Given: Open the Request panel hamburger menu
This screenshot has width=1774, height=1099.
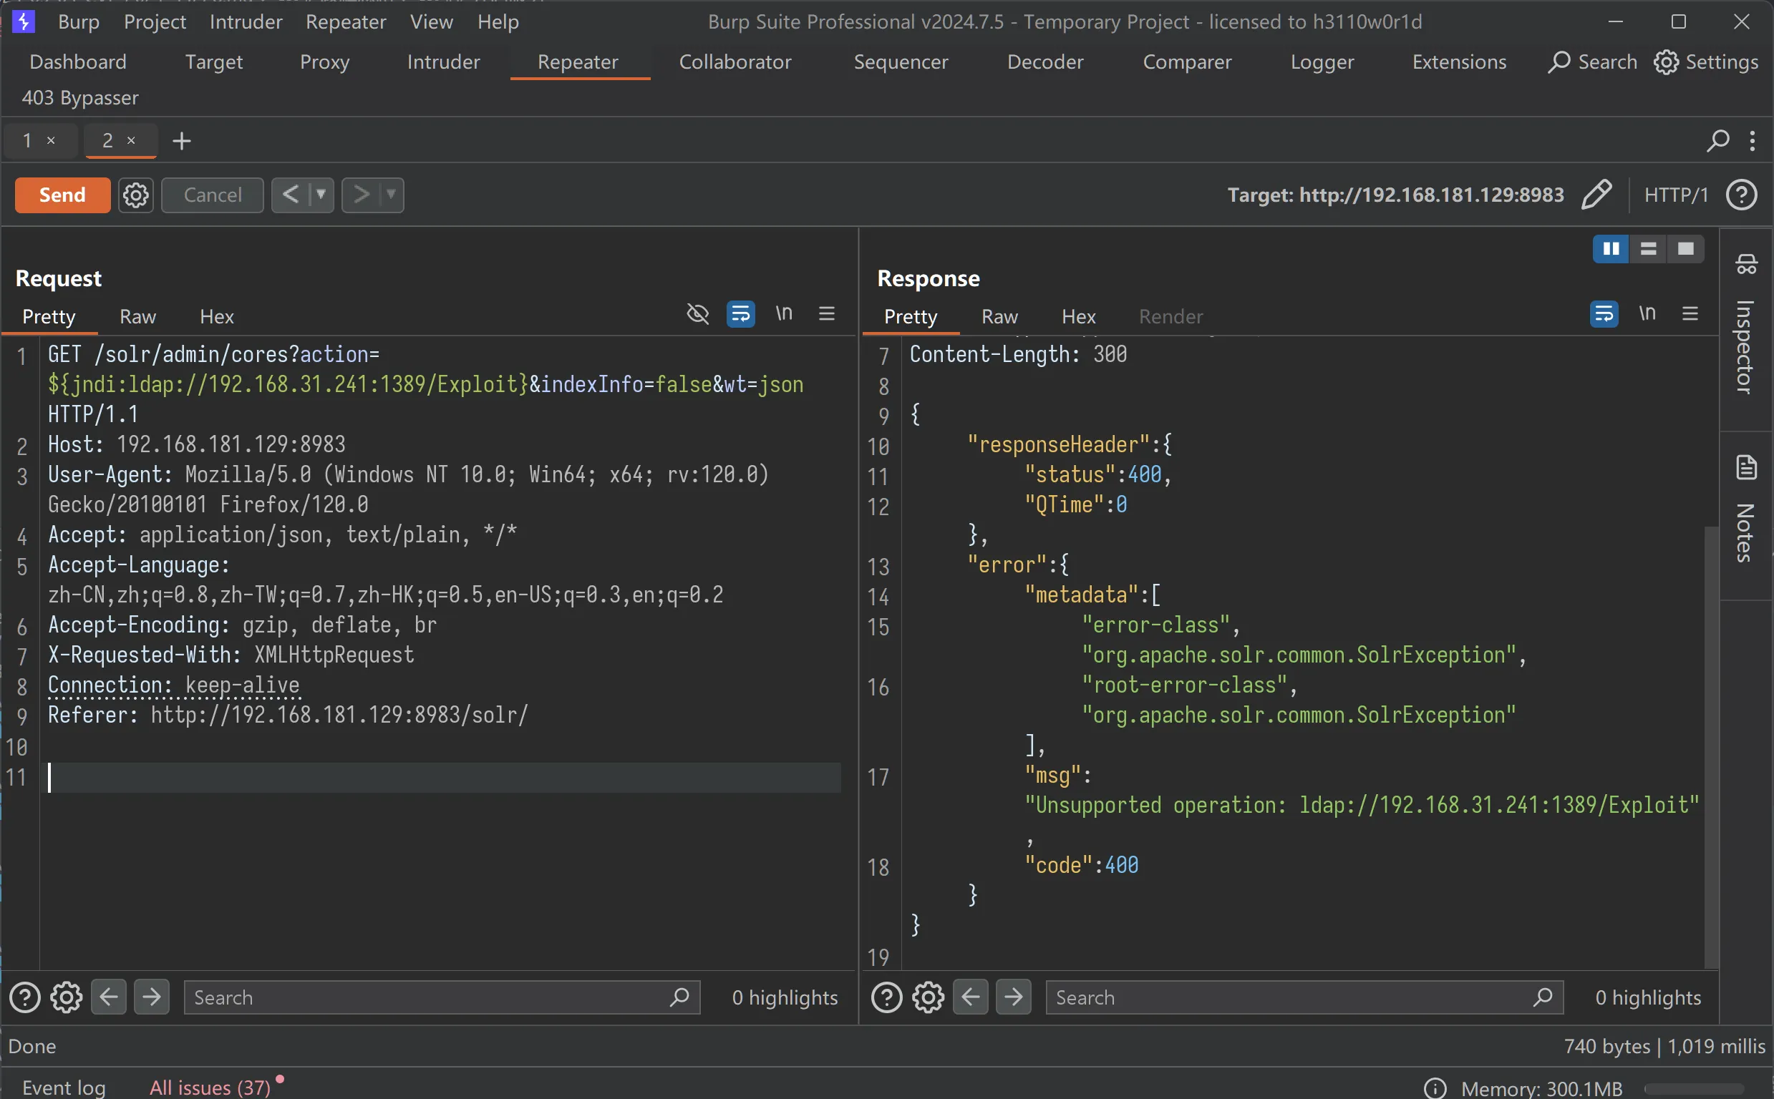Looking at the screenshot, I should 827,314.
